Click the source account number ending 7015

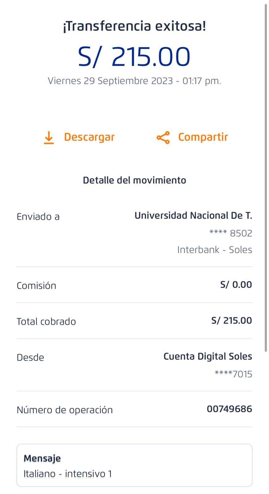[233, 374]
